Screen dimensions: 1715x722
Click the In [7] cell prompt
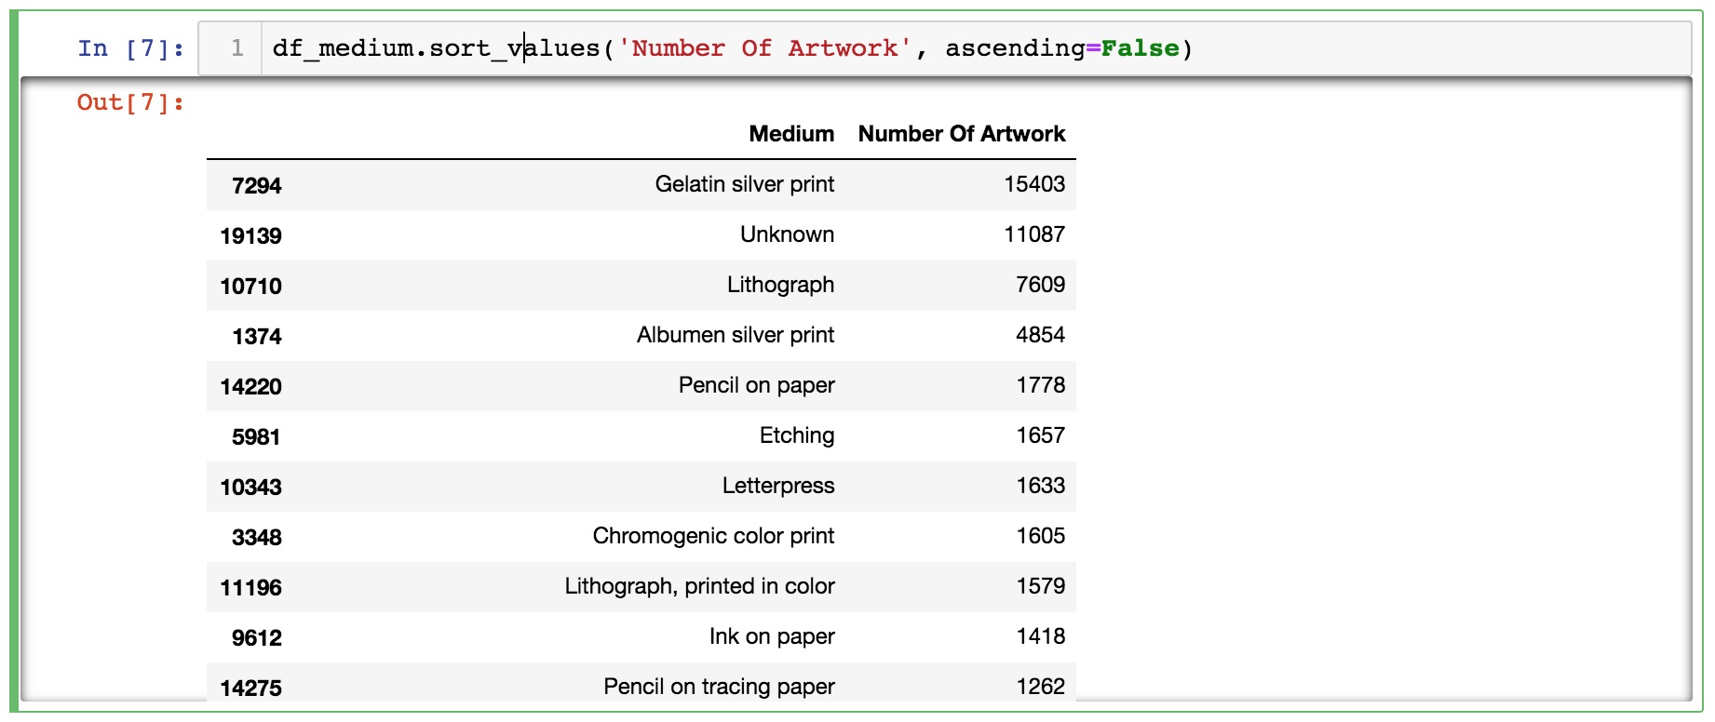click(x=130, y=48)
